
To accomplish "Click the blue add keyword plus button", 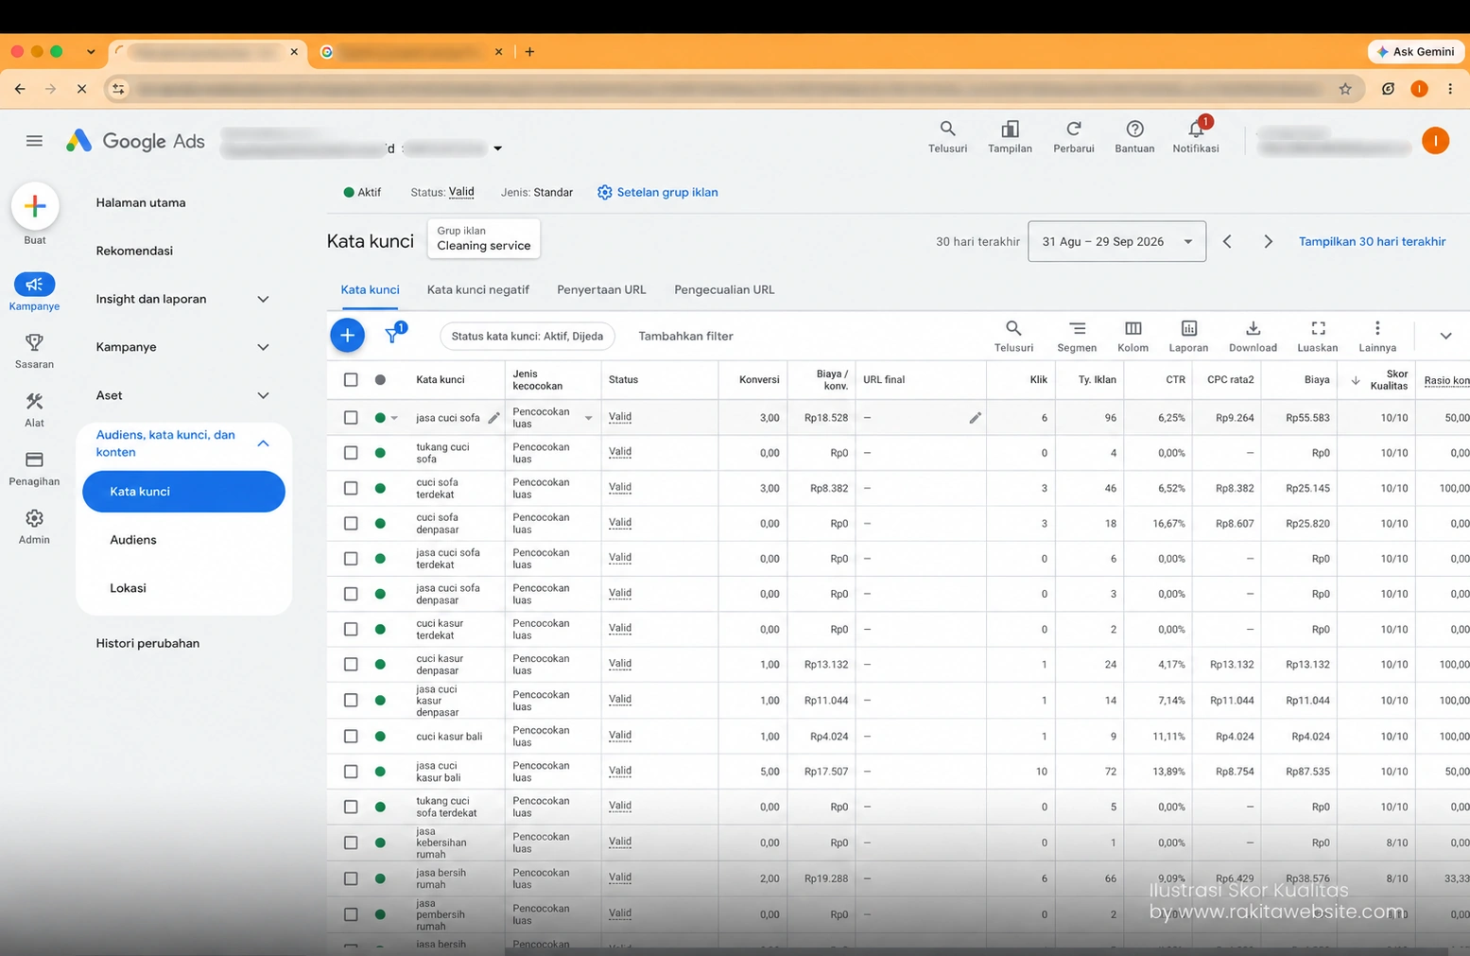I will (347, 335).
